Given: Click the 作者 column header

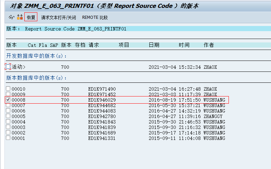Looking at the screenshot, I should [x=209, y=45].
